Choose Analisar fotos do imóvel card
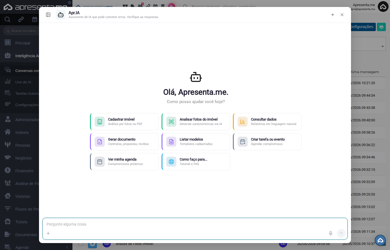 click(196, 122)
